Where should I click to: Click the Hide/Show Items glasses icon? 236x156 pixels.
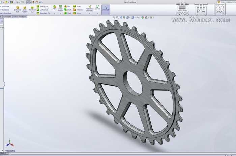pyautogui.click(x=138, y=17)
